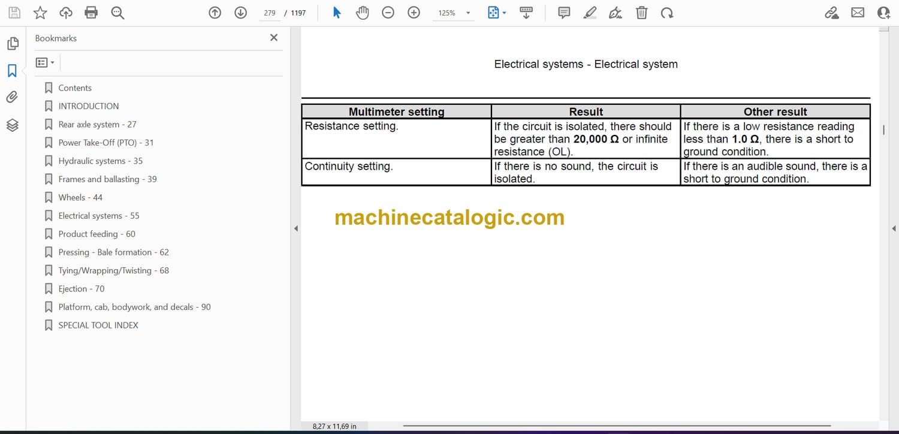This screenshot has width=899, height=434.
Task: Expand the fit page options dropdown
Action: pos(504,13)
